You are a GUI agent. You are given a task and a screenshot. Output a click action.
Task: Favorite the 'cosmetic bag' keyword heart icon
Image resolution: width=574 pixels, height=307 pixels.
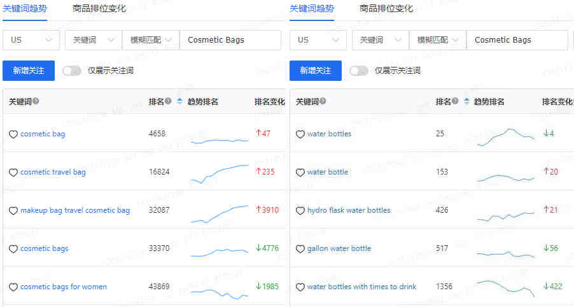coord(13,134)
